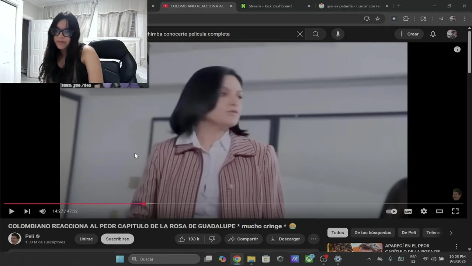The width and height of the screenshot is (472, 266).
Task: Enter fullscreen mode in the player
Action: point(455,211)
